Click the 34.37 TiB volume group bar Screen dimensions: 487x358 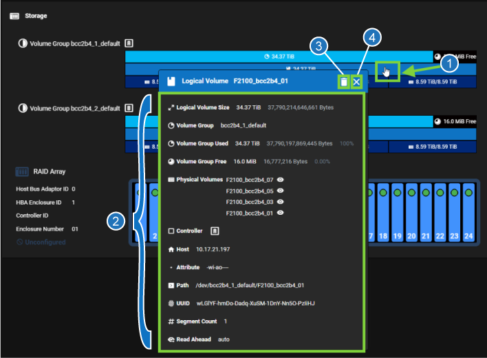[x=279, y=56]
